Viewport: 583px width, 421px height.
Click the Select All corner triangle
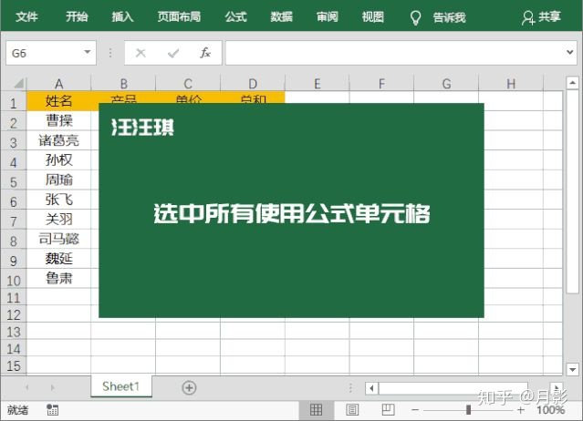18,83
